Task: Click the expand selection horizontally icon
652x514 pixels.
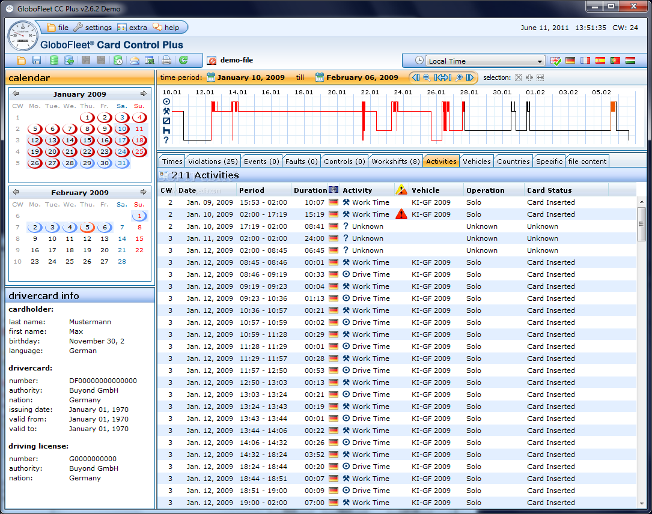Action: [540, 77]
